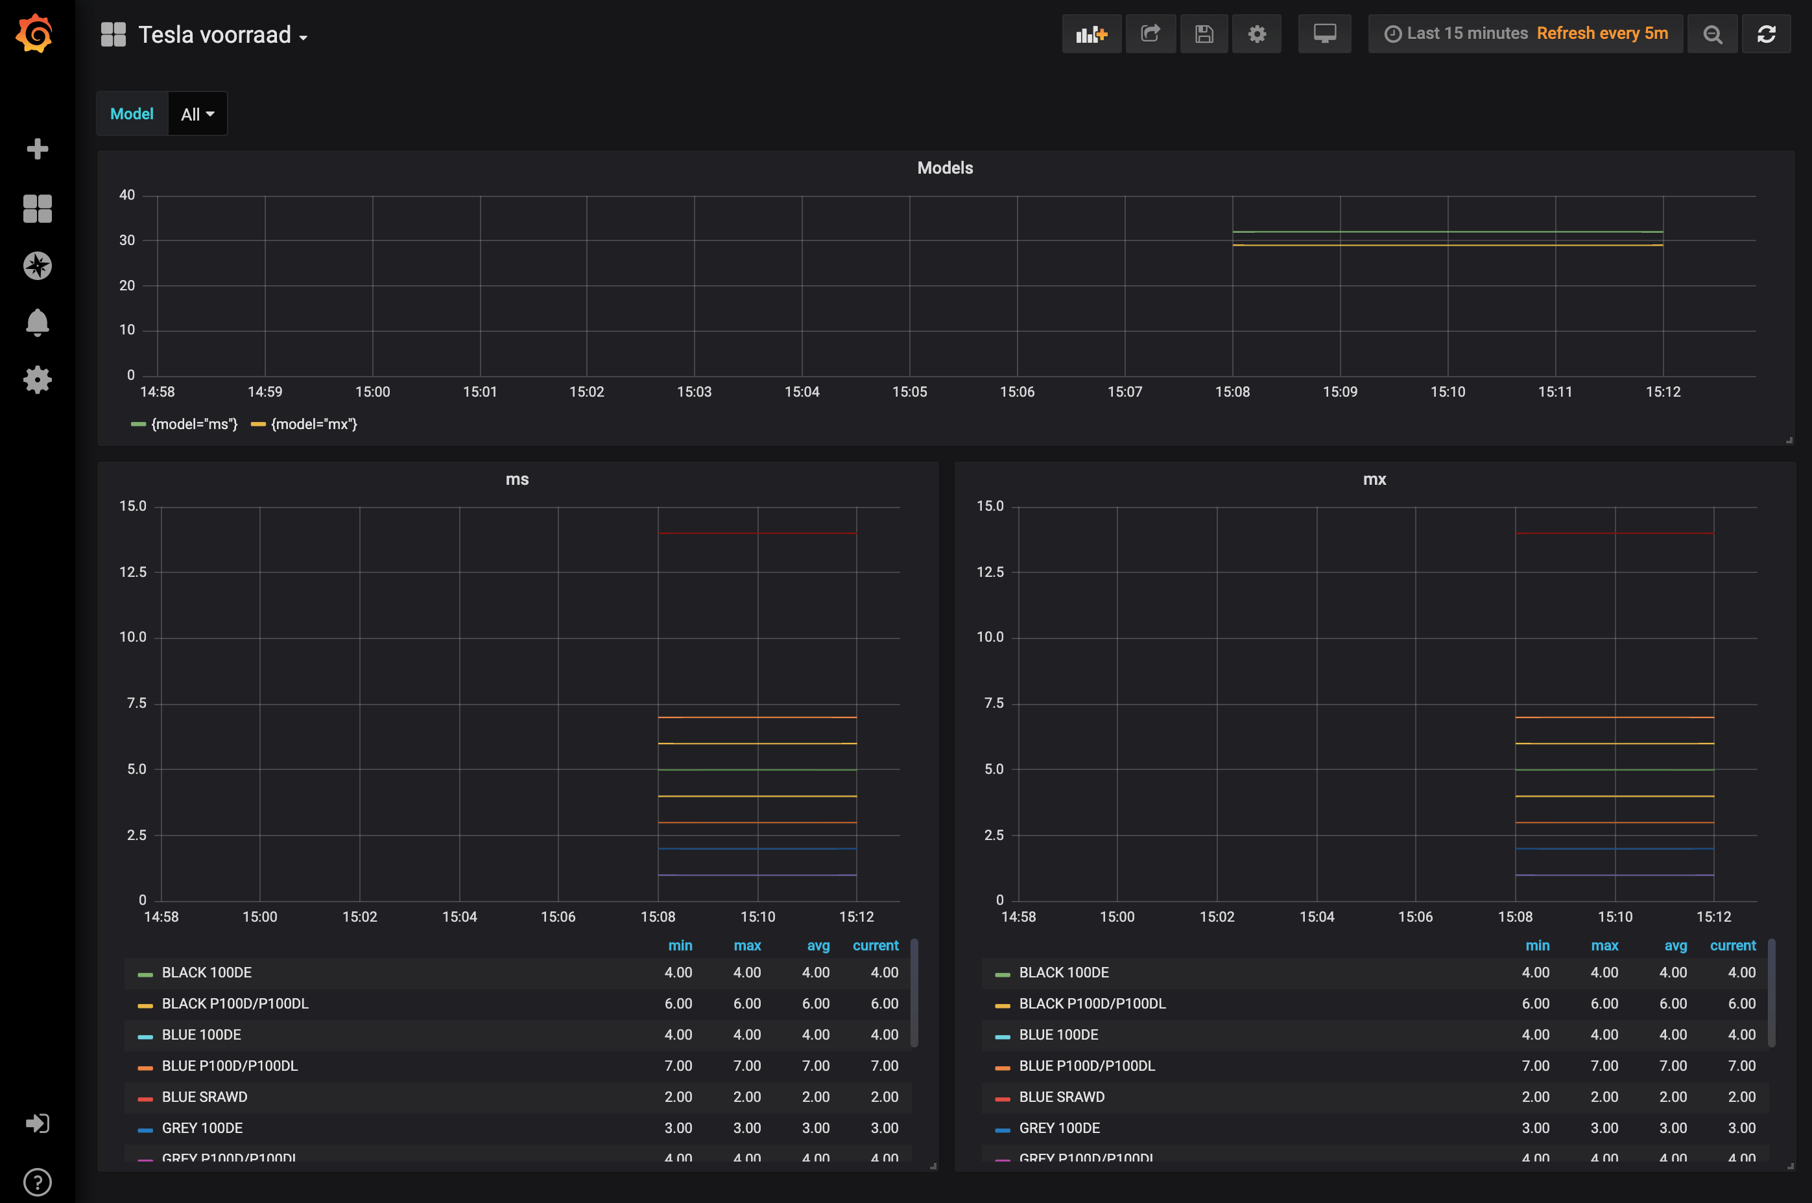Screen dimensions: 1812x1203
Task: Click the Add panel toolbar icon
Action: click(1091, 34)
